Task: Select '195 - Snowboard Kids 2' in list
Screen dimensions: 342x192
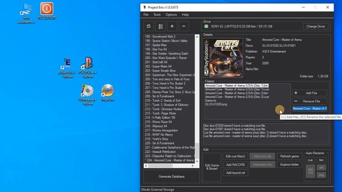Action: point(160,37)
